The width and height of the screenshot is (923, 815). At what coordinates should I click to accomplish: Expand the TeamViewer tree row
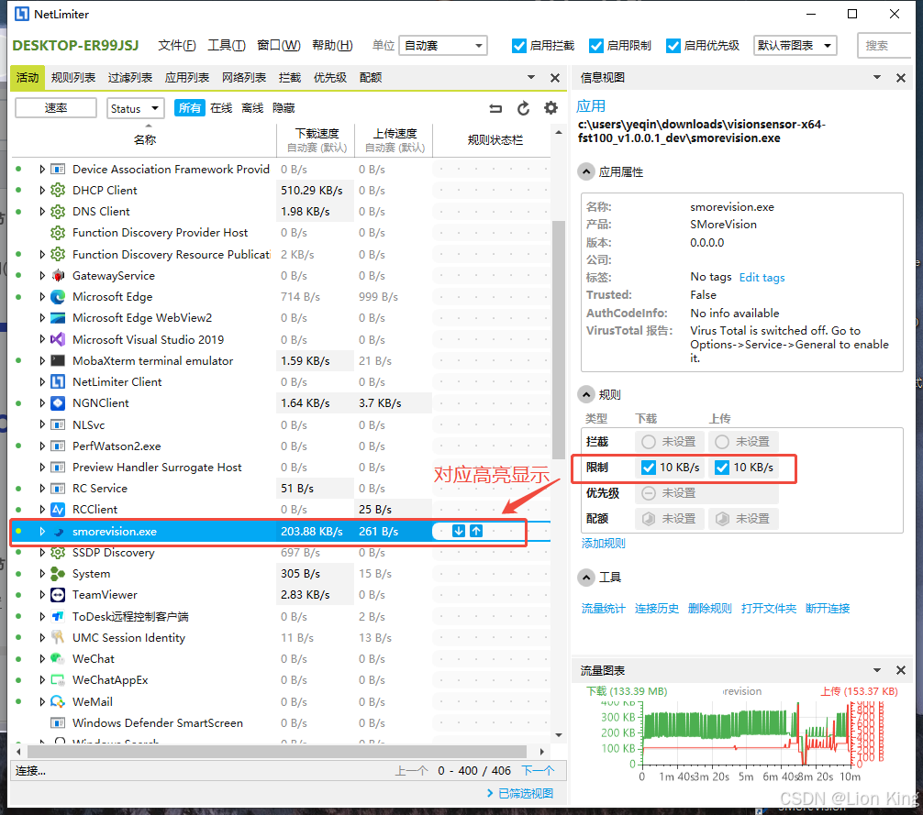coord(42,595)
